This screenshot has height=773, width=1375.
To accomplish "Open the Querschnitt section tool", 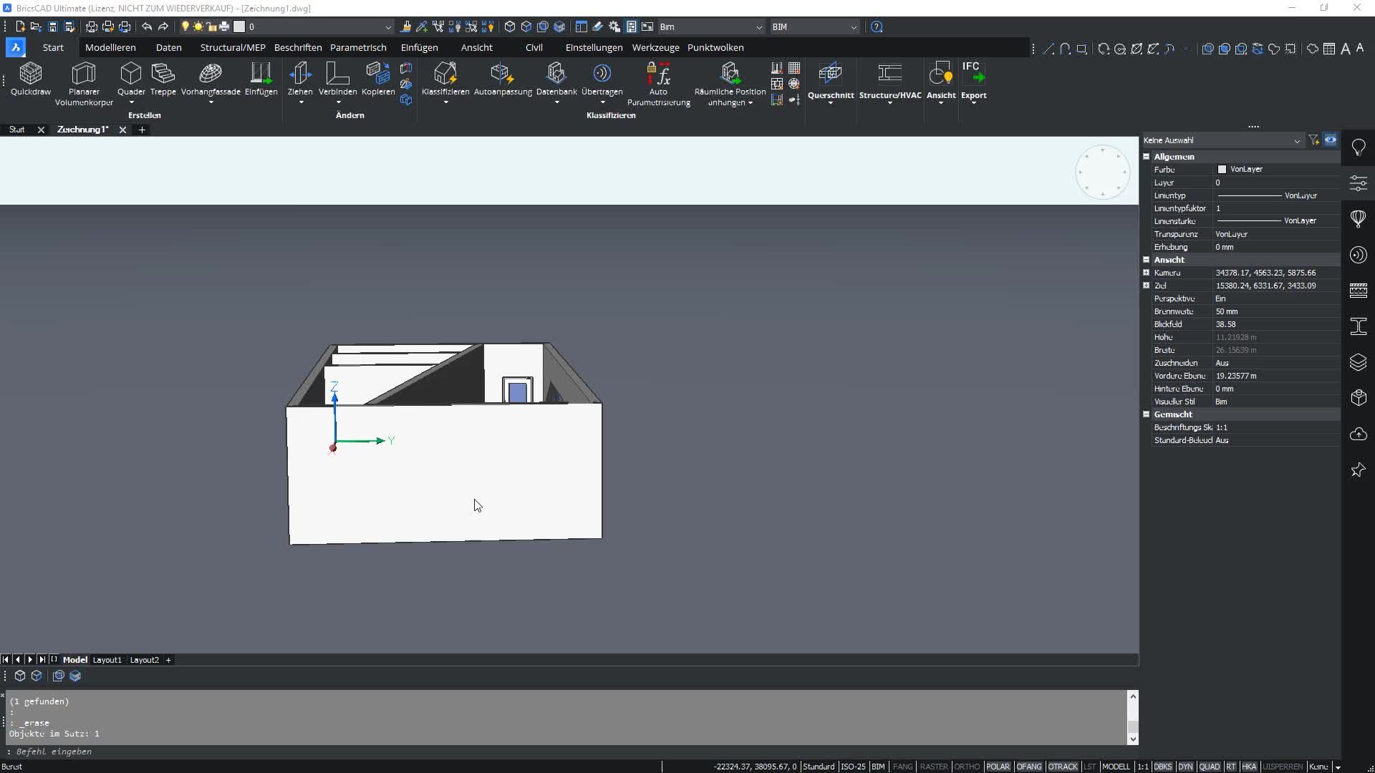I will click(x=831, y=80).
